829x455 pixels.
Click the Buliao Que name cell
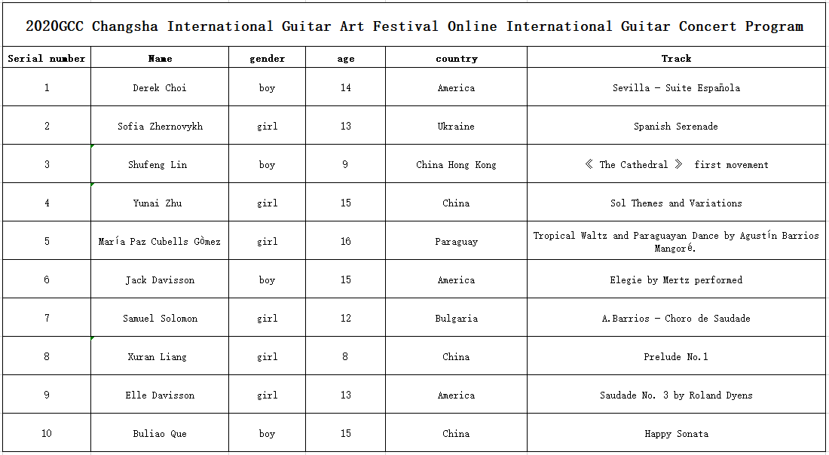pyautogui.click(x=160, y=433)
